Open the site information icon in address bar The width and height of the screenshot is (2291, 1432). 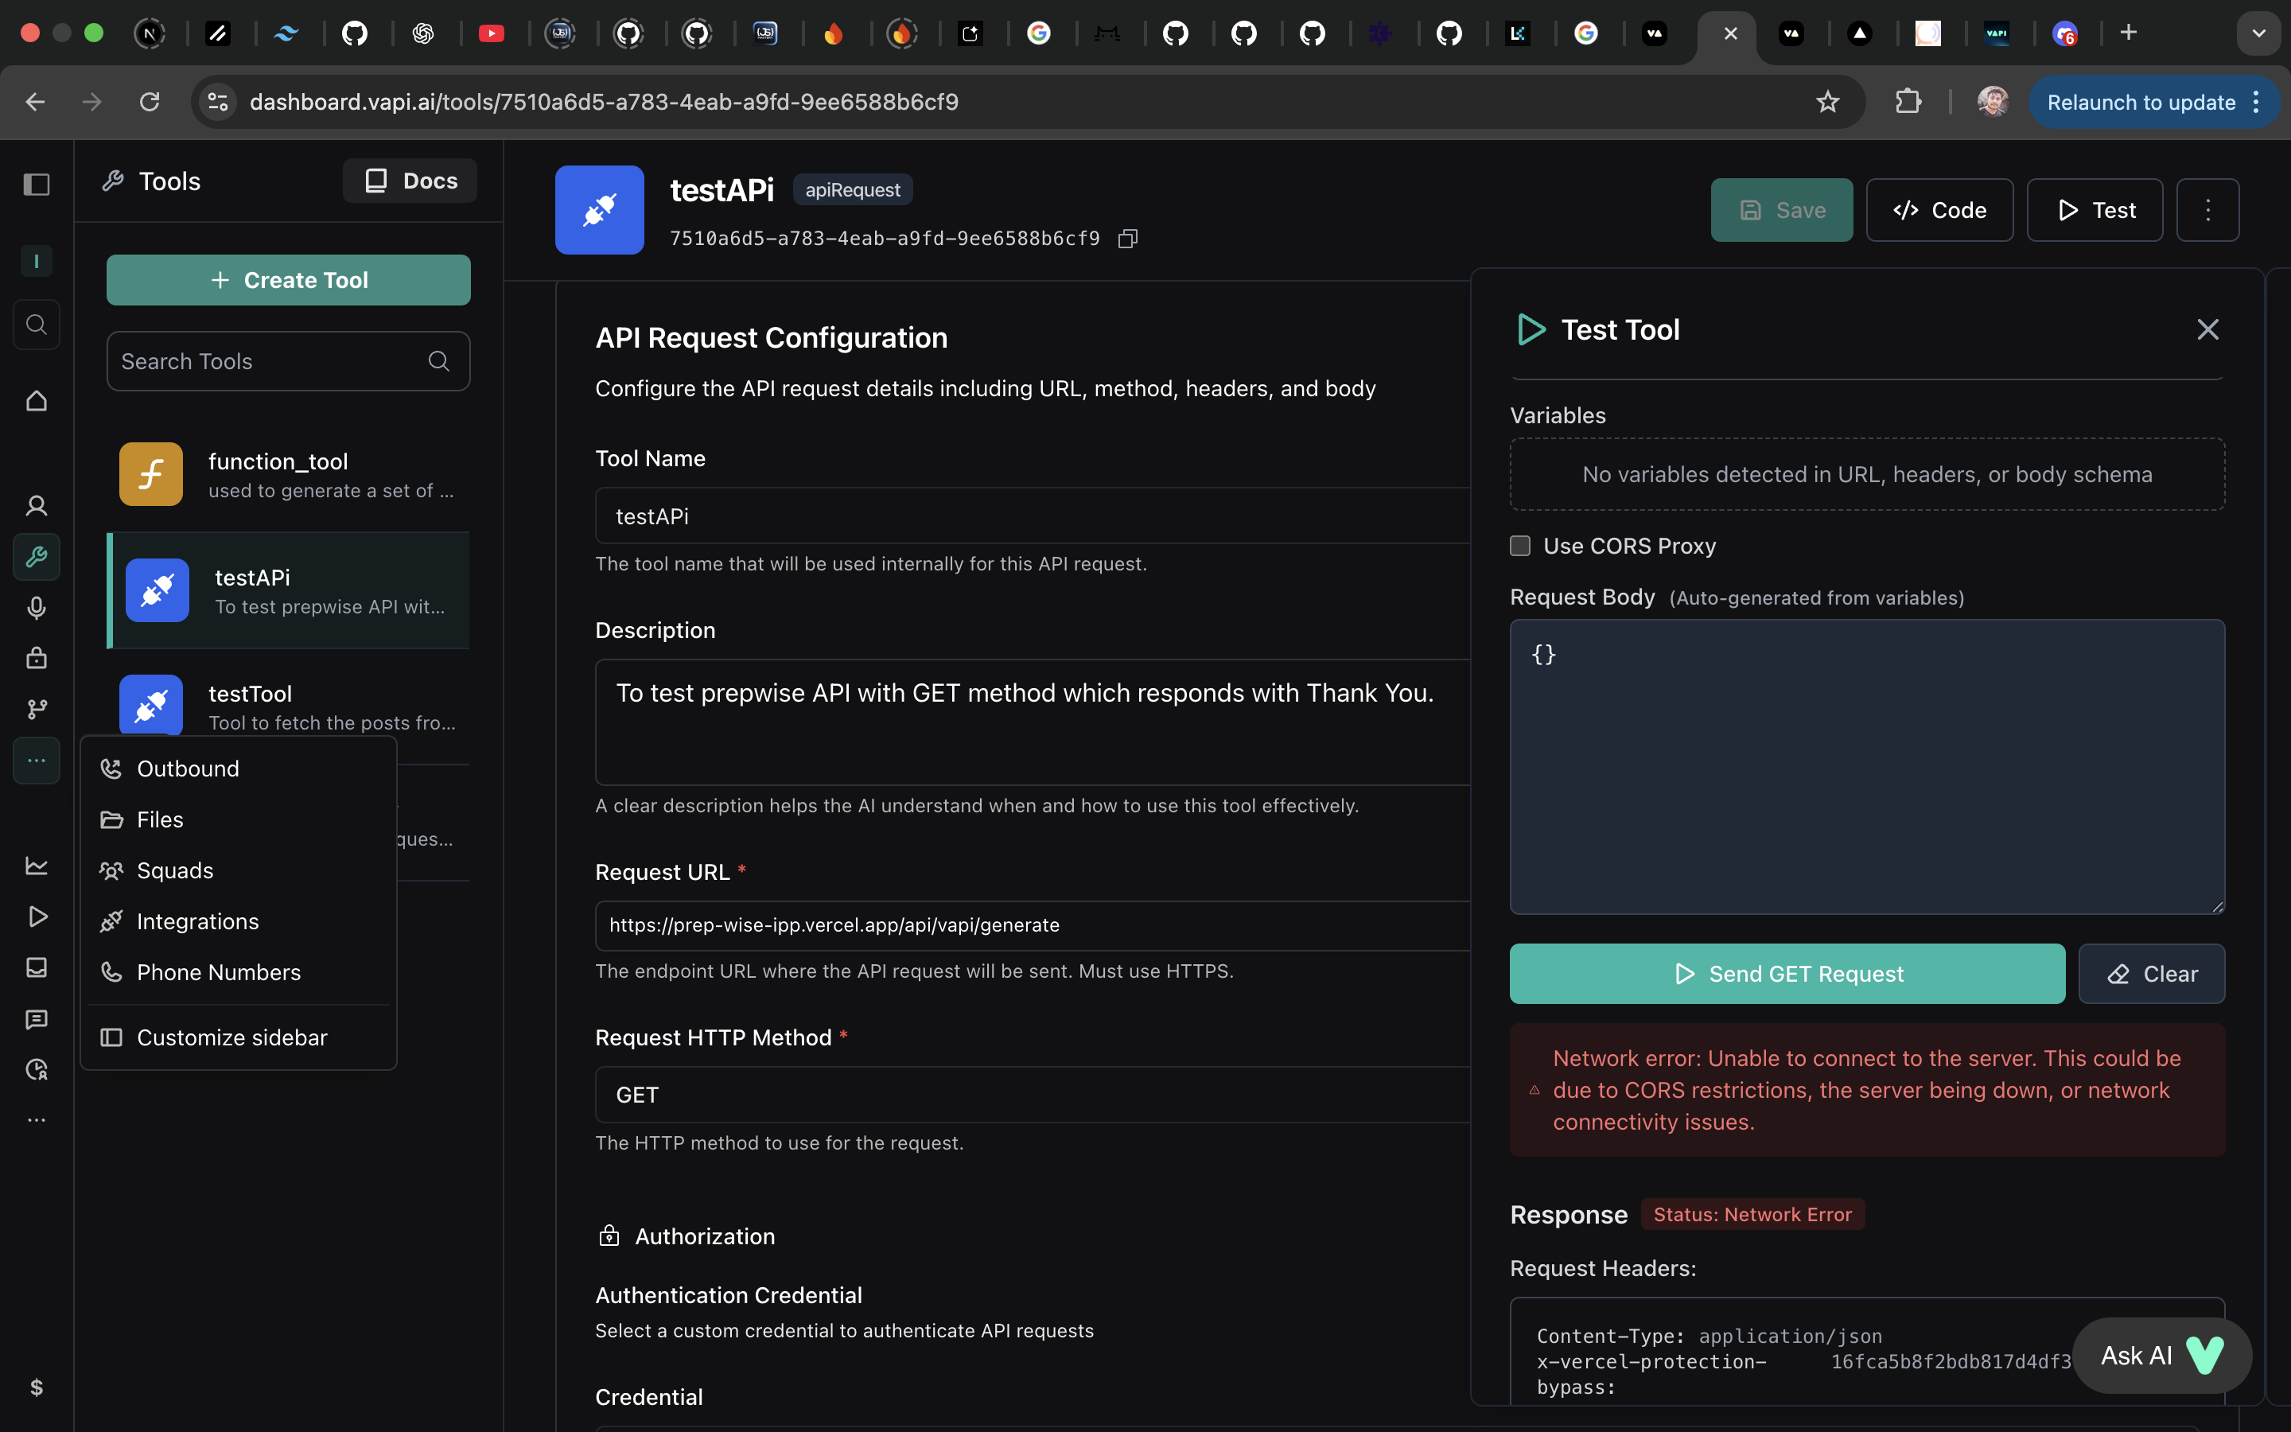coord(219,103)
